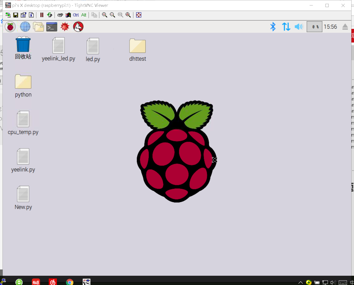Select the led.py desktop file

click(93, 50)
